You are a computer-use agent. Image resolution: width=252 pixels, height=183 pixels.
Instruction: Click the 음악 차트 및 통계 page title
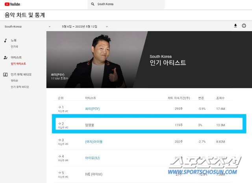[x=24, y=15]
